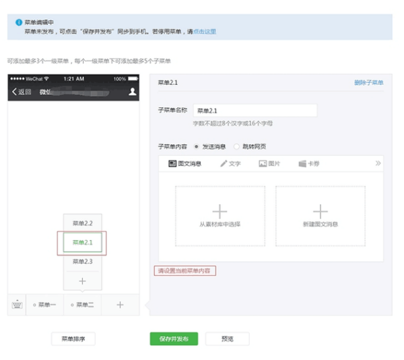Expand more message types with double chevron
Viewport: 404px width, 360px height.
pos(378,163)
